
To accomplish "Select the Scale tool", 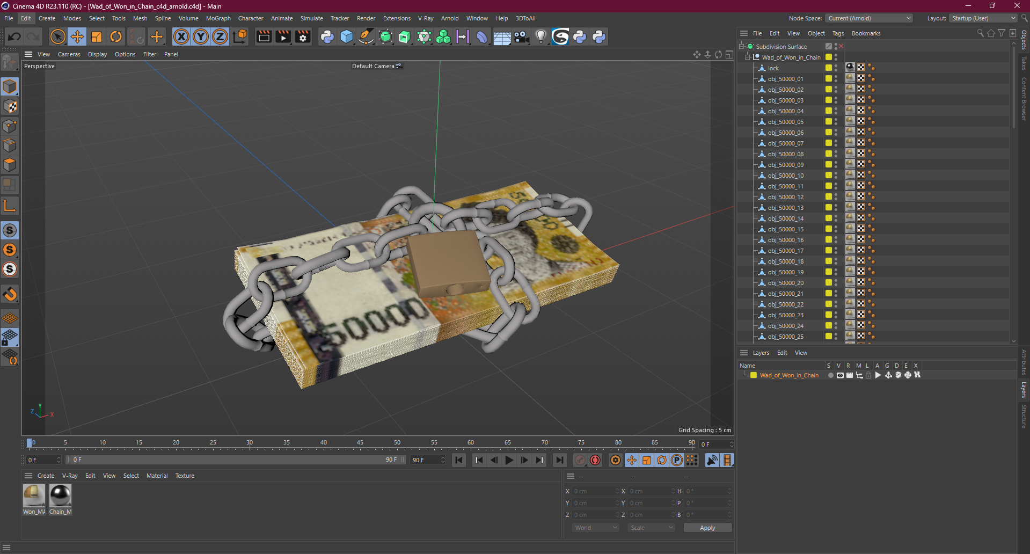I will click(97, 37).
